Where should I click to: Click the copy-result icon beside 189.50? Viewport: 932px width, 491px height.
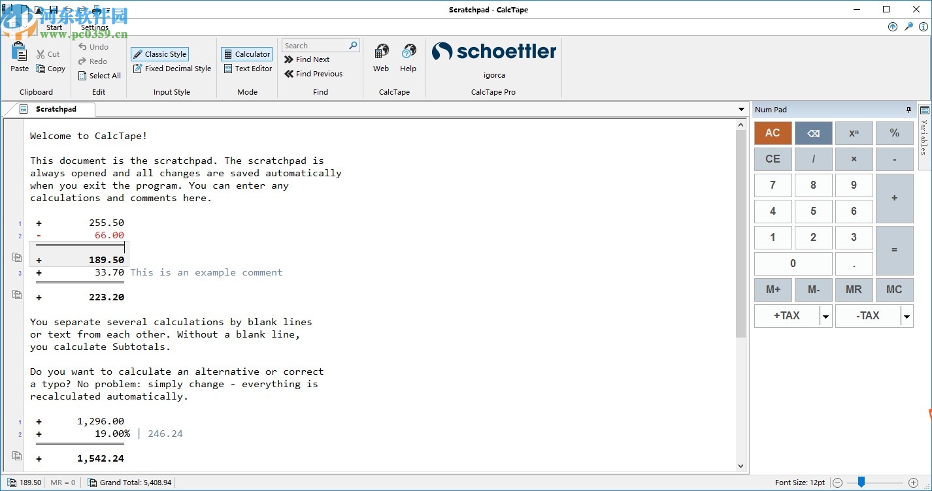(17, 257)
